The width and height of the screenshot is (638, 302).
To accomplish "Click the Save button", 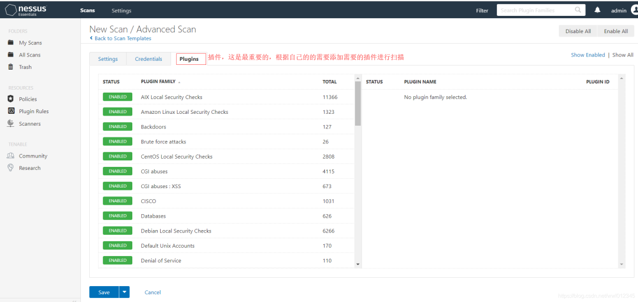I will coord(104,292).
